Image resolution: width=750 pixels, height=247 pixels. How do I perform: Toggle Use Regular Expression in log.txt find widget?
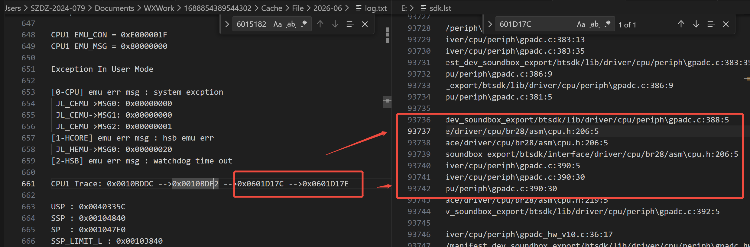click(304, 24)
